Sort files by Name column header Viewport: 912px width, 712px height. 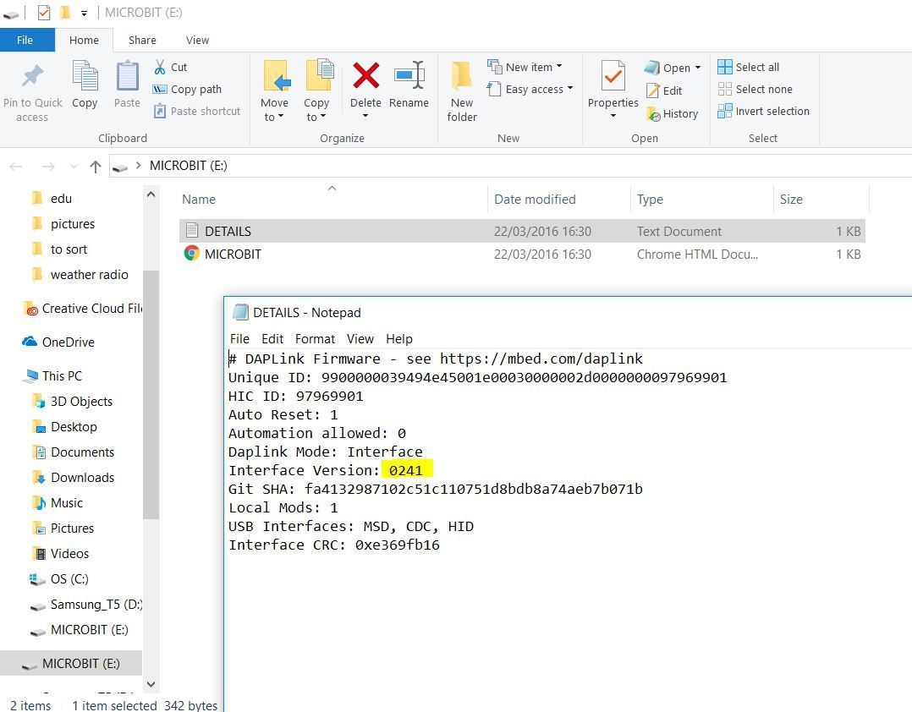[x=332, y=200]
